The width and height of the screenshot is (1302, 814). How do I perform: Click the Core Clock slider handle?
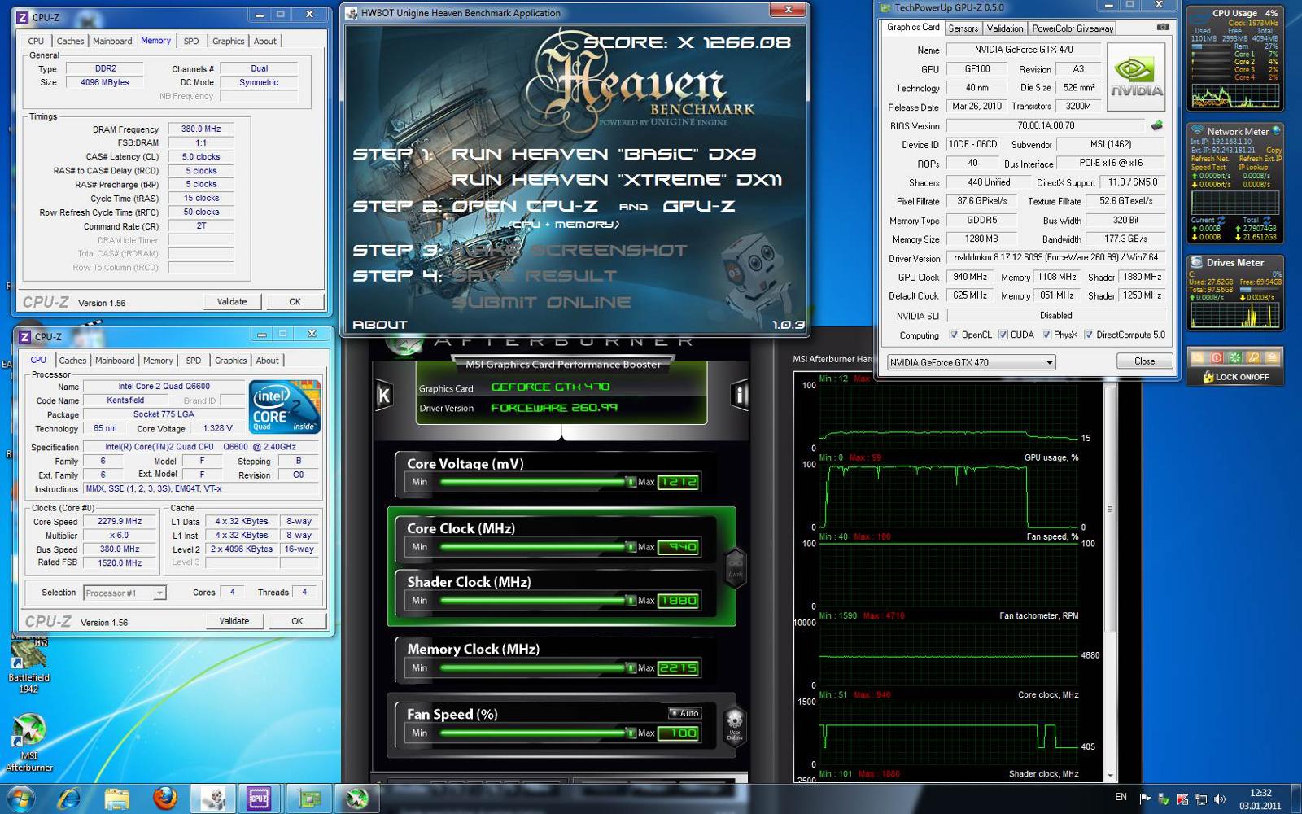pyautogui.click(x=631, y=547)
